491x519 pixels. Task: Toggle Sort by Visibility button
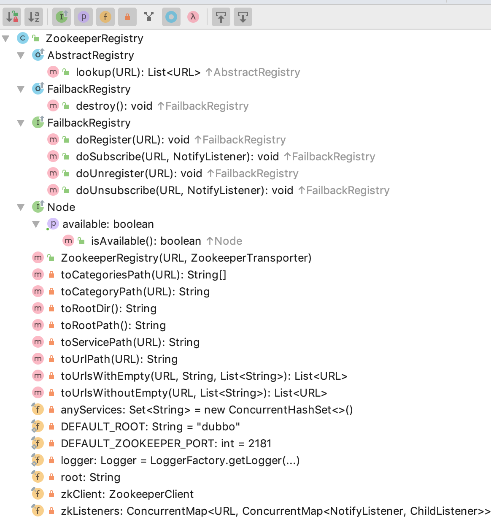coord(12,17)
